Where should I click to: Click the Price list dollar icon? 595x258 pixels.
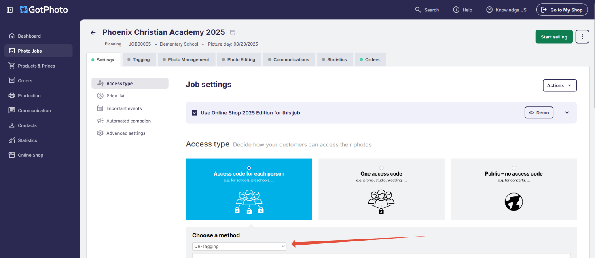(x=100, y=96)
